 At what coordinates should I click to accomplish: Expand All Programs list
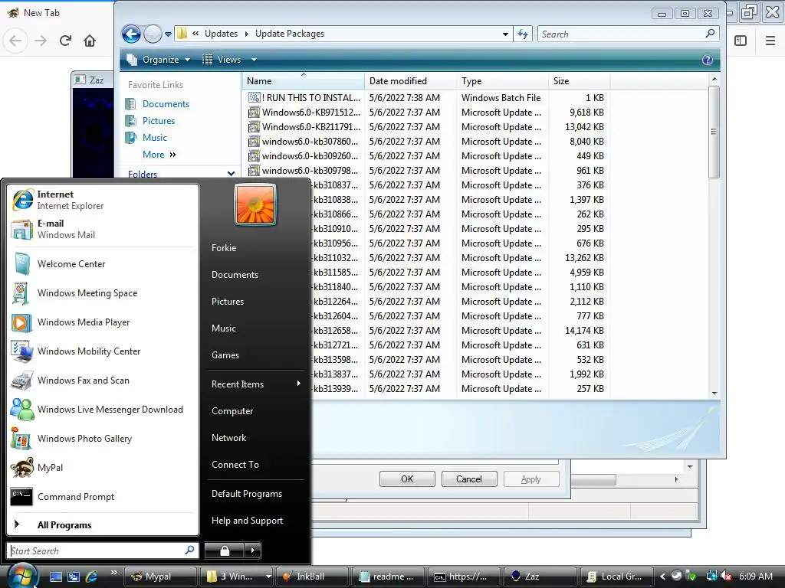click(103, 524)
